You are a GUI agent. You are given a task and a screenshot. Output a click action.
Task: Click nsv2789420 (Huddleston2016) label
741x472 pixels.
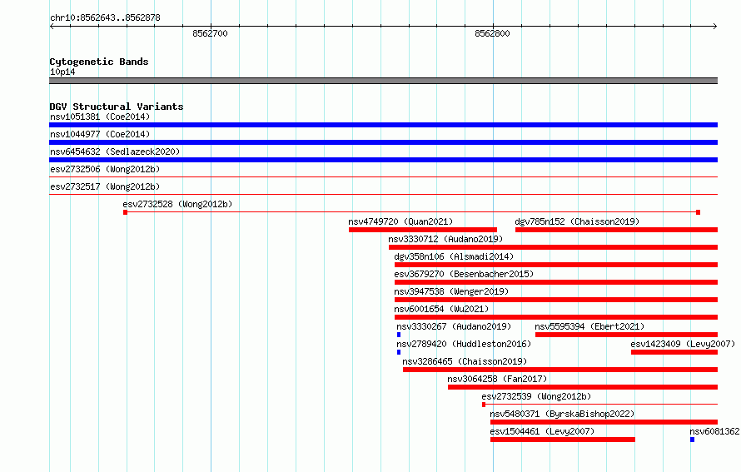[x=464, y=344]
